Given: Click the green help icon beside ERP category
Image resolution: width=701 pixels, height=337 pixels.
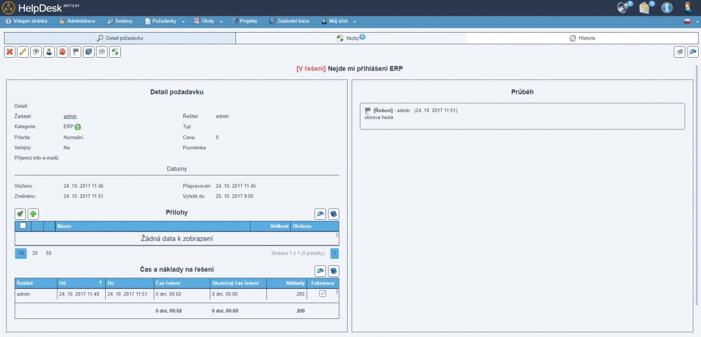Looking at the screenshot, I should coord(78,127).
